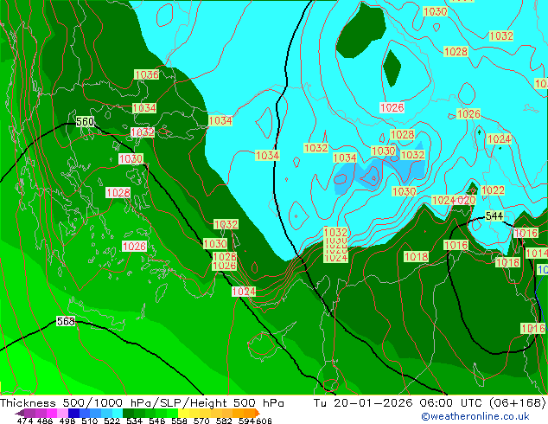Click the 568 height contour label
This screenshot has width=548, height=424.
coord(66,321)
